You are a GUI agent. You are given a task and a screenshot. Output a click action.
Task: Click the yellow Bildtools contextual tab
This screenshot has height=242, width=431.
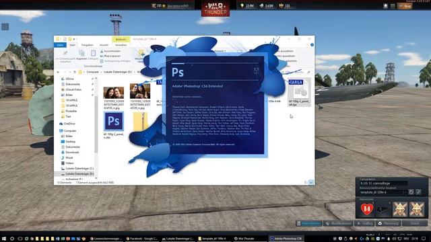coord(121,39)
